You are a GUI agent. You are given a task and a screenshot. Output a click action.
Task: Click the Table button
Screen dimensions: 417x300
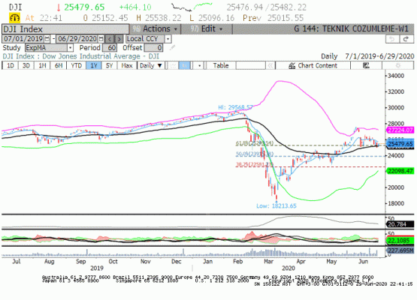221,65
